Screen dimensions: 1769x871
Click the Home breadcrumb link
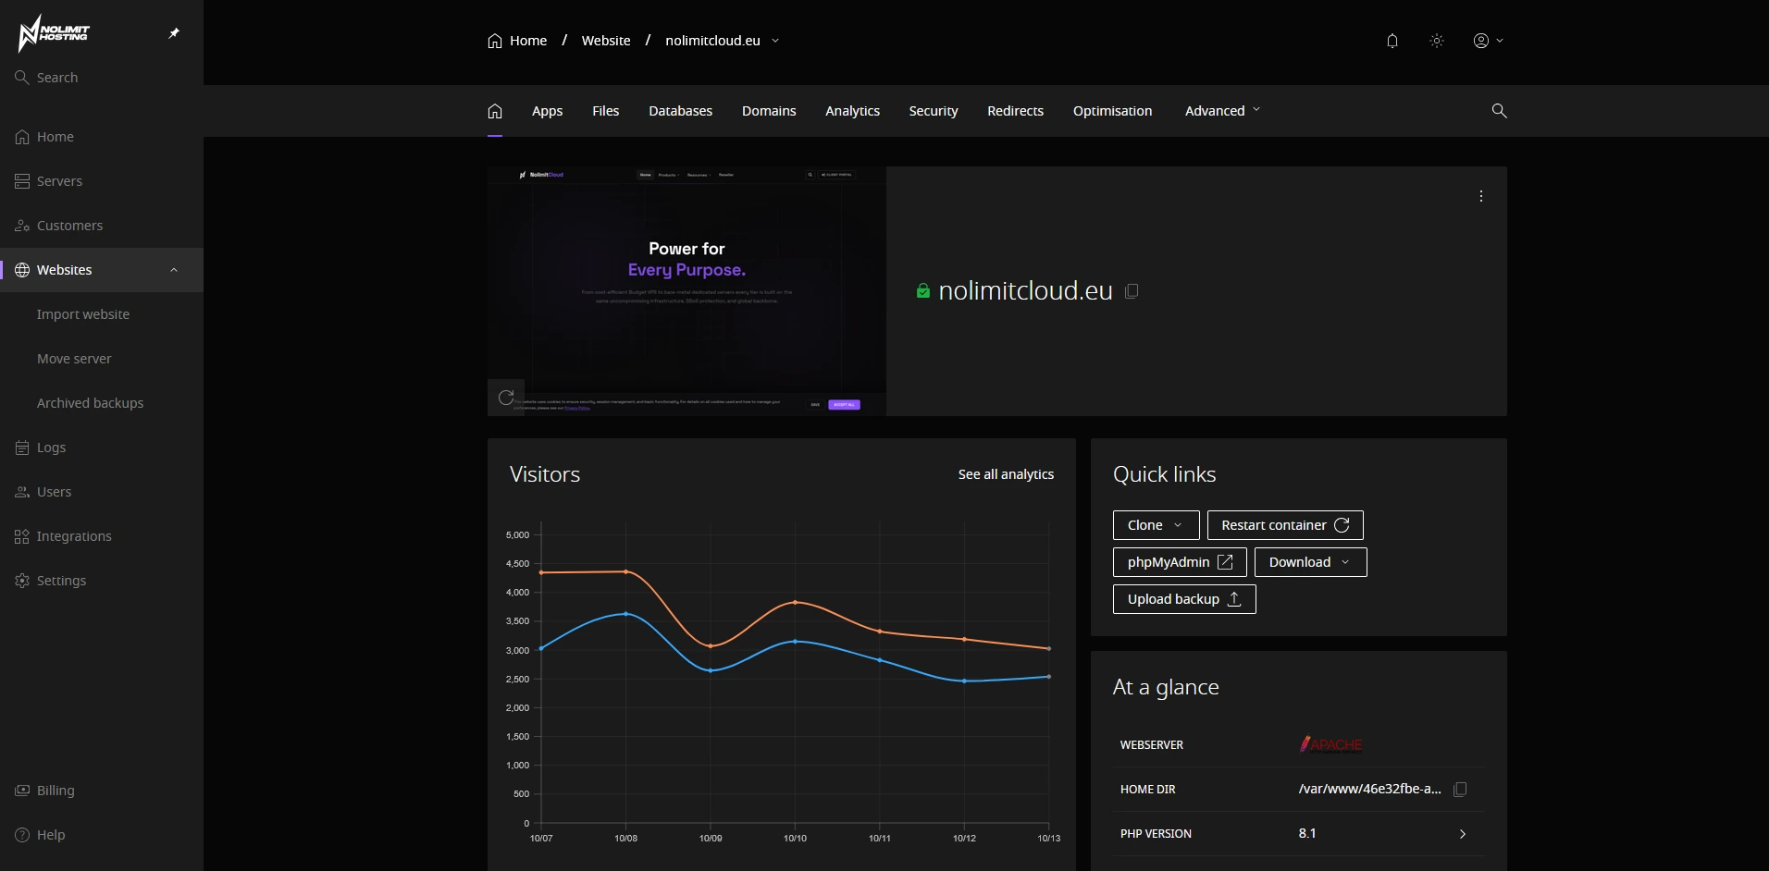point(517,41)
